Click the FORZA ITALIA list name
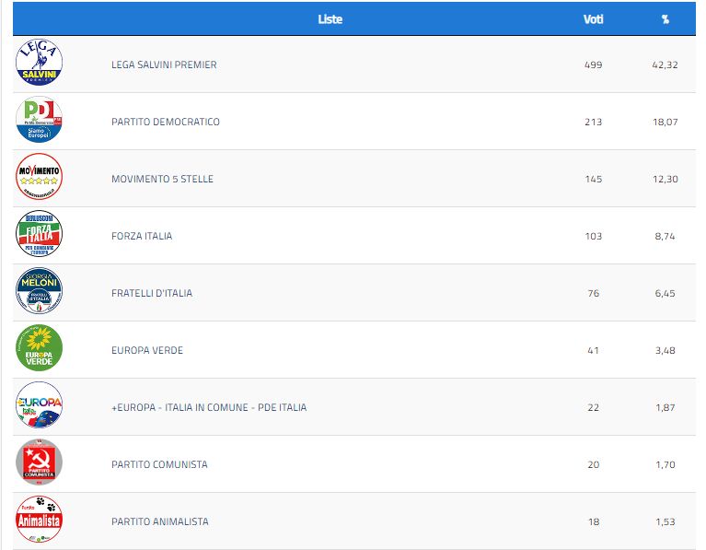 [x=142, y=236]
